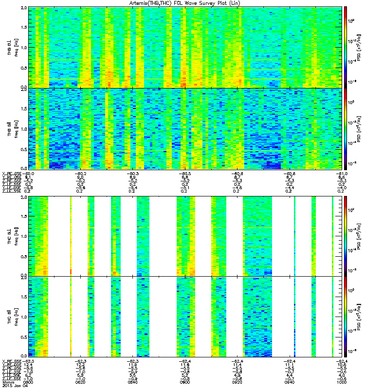Select the 'THB B∥ freq [Hz]' axis label
Image resolution: width=365 pixels, height=389 pixels.
[x=13, y=129]
